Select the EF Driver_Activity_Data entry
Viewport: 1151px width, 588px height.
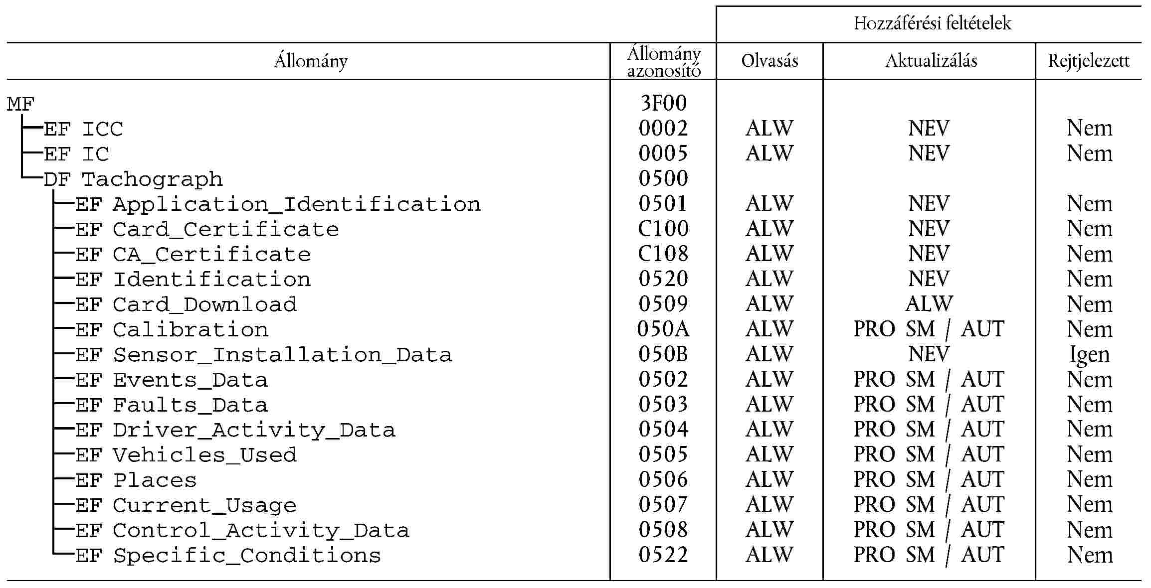pyautogui.click(x=235, y=430)
